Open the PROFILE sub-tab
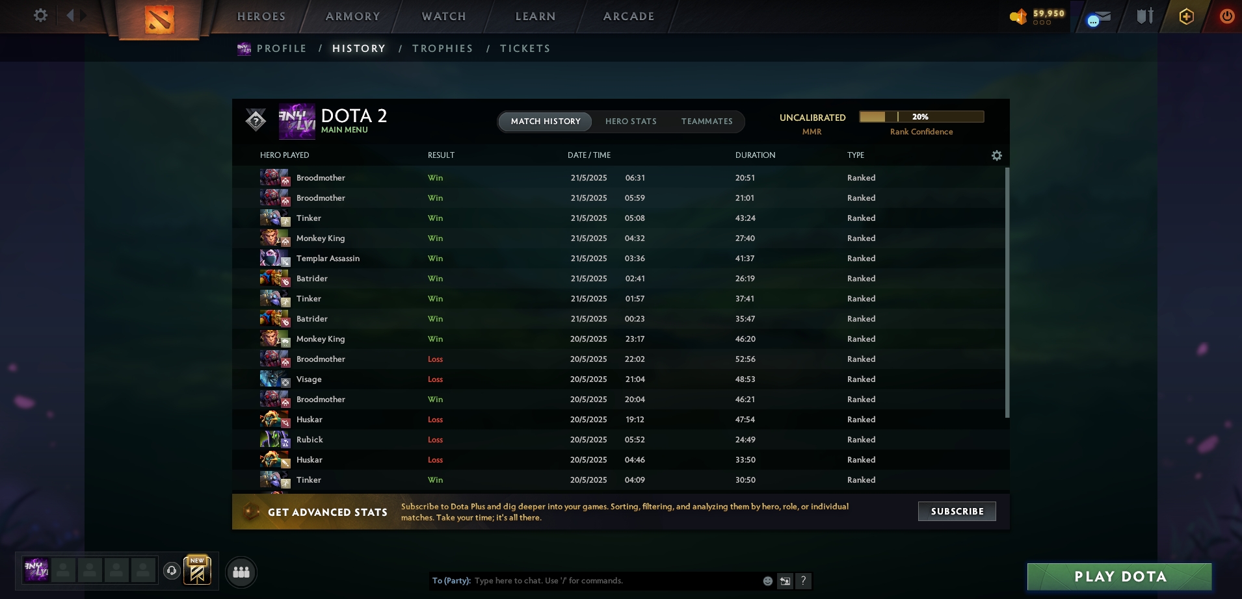Viewport: 1242px width, 599px height. (x=282, y=49)
